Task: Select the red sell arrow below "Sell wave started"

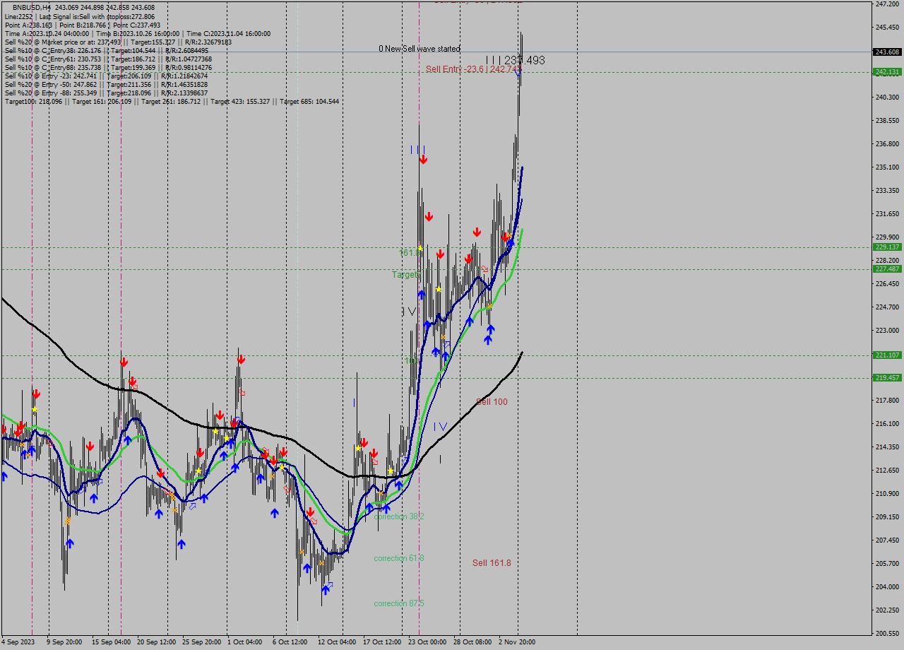Action: click(x=424, y=160)
